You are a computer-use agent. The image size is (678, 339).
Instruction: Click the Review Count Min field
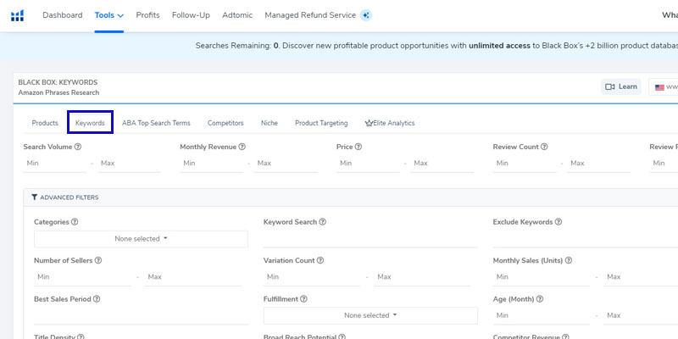click(525, 164)
